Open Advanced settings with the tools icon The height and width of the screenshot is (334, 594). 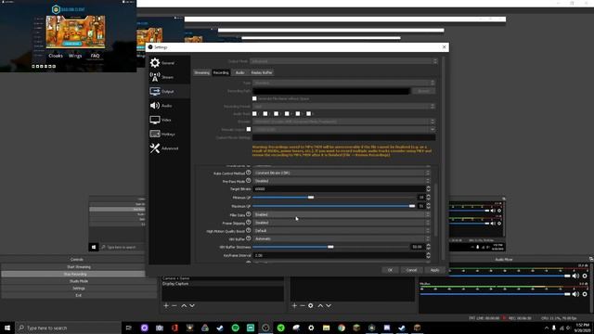coord(155,148)
